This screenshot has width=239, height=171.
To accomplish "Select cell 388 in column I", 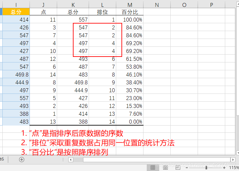I will pyautogui.click(x=16, y=113).
